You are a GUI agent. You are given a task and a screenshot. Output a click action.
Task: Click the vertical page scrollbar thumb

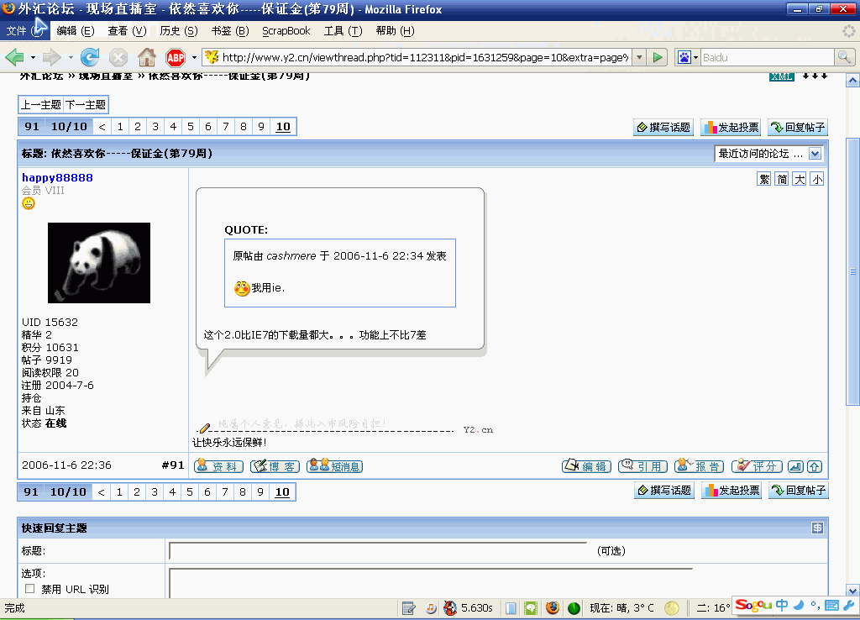click(x=852, y=271)
